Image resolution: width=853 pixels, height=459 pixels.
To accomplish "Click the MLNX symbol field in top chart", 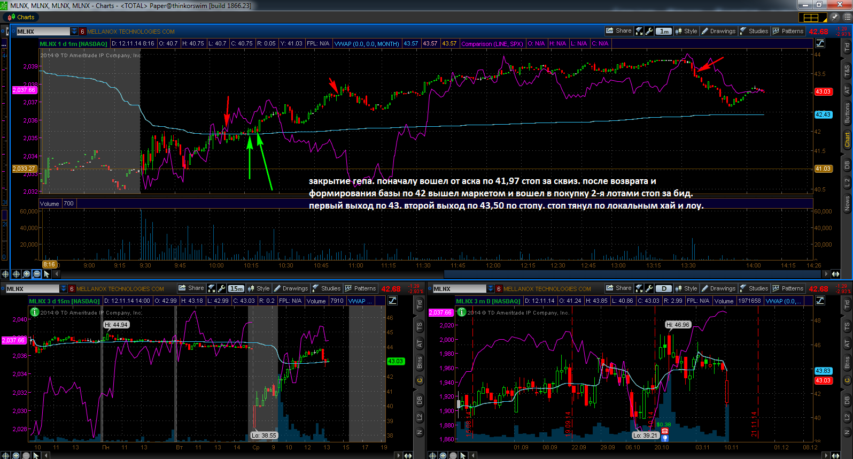I will point(43,32).
